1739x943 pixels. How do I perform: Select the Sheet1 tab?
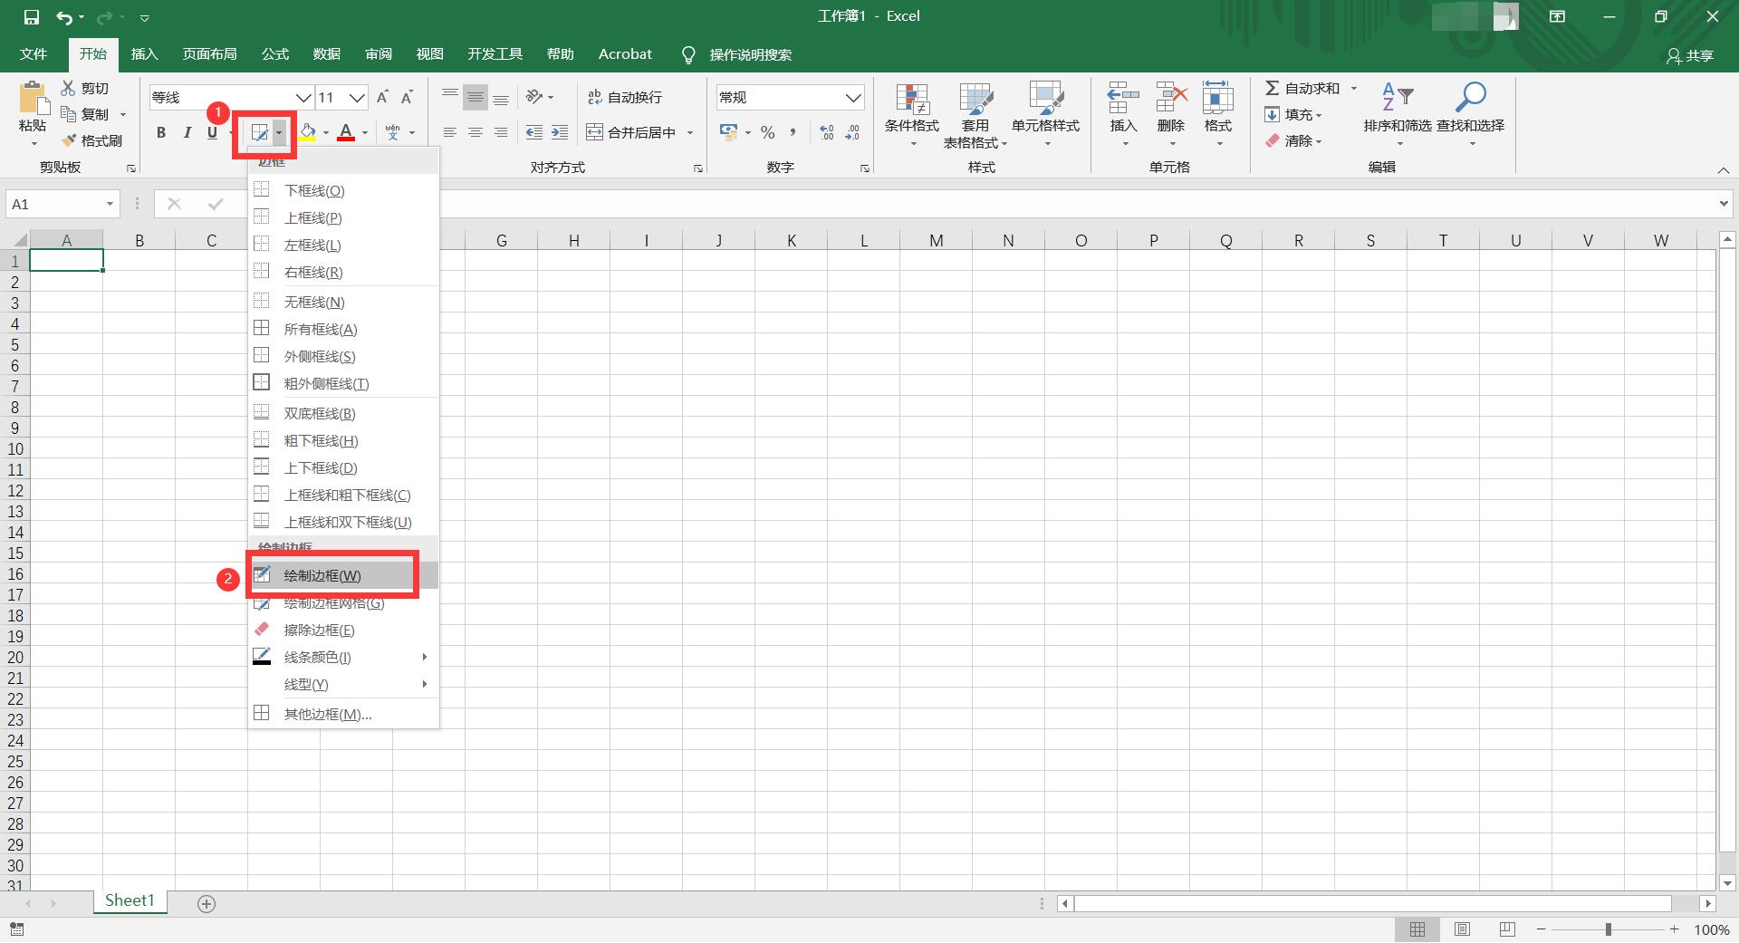coord(130,900)
